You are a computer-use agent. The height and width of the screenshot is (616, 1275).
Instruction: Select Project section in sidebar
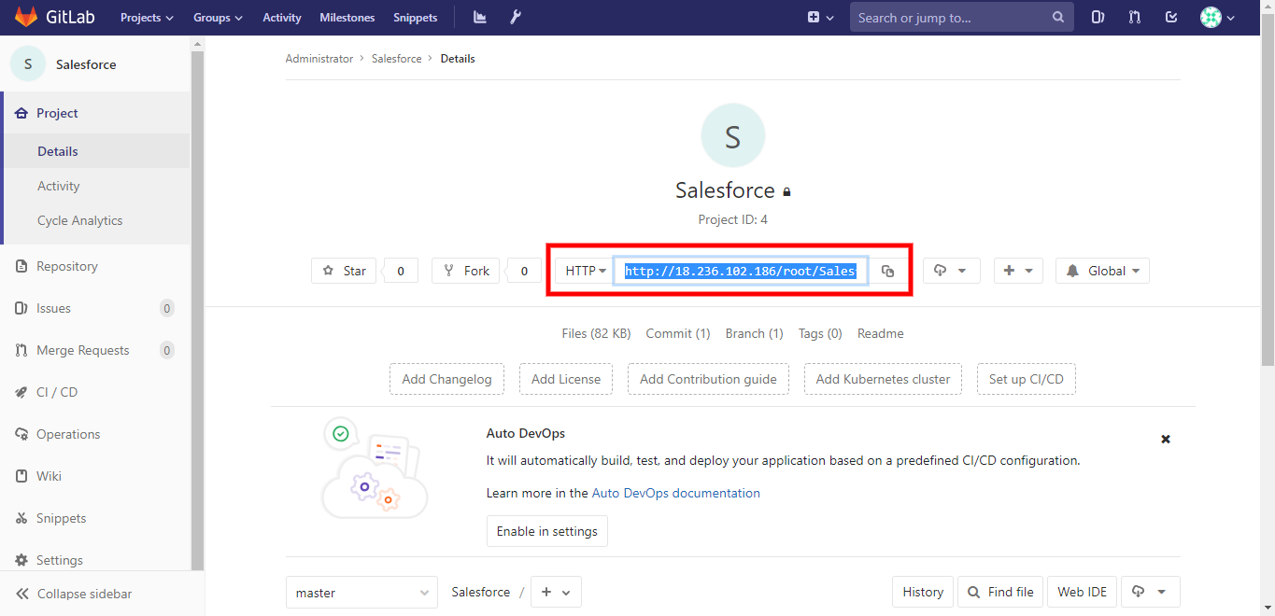pyautogui.click(x=95, y=113)
